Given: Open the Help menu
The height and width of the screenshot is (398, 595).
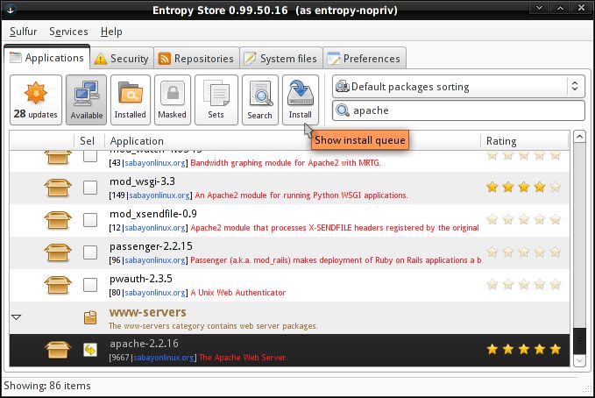Looking at the screenshot, I should [x=111, y=32].
